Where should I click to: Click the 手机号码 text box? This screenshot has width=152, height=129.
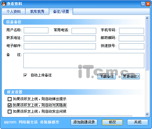click(x=131, y=31)
